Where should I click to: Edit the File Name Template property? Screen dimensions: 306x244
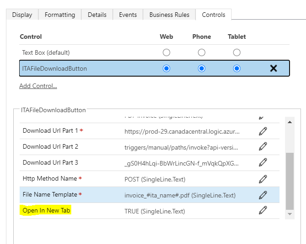[263, 195]
